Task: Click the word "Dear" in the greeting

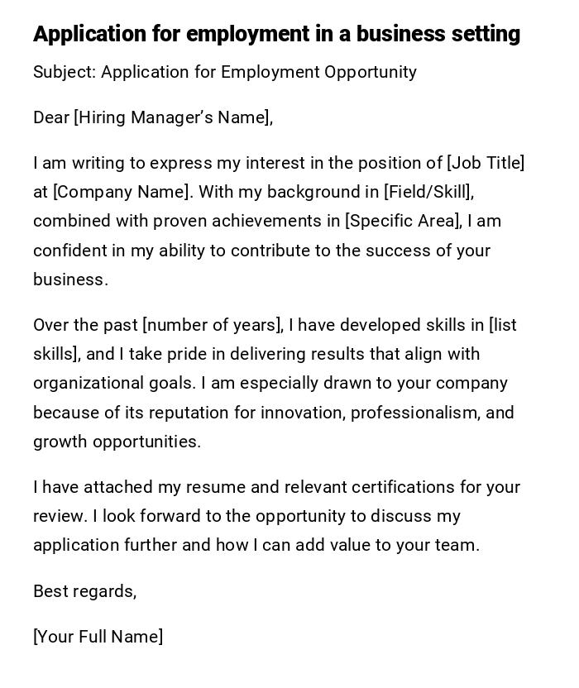Action: [51, 117]
